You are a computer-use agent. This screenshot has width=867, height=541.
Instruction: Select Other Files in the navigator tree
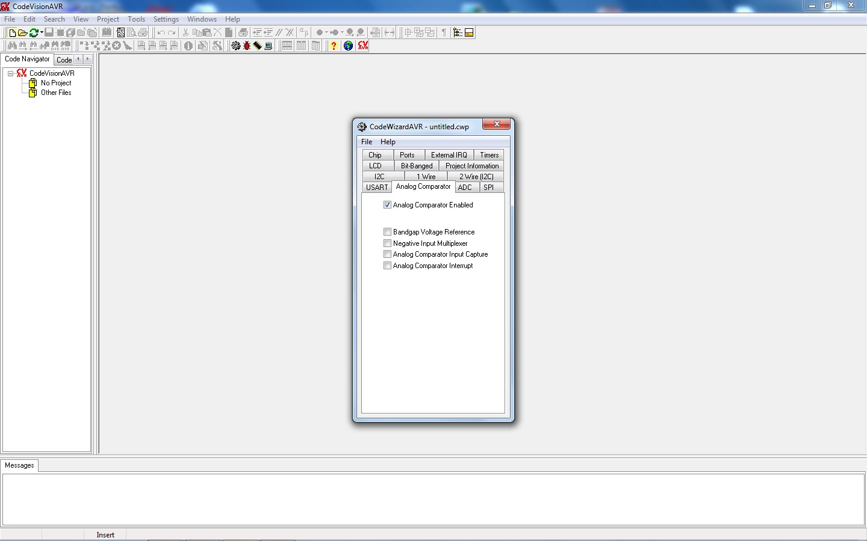coord(55,93)
